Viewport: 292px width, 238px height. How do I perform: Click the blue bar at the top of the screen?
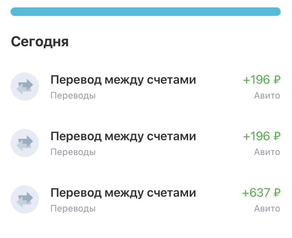146,12
